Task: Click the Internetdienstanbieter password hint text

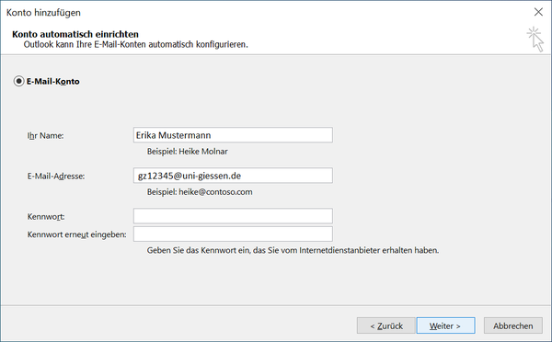Action: coord(293,250)
